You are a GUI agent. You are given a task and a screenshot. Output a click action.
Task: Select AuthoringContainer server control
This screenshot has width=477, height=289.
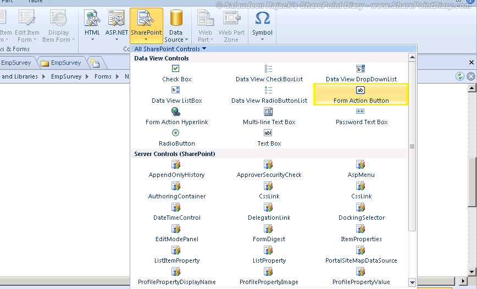pos(177,191)
